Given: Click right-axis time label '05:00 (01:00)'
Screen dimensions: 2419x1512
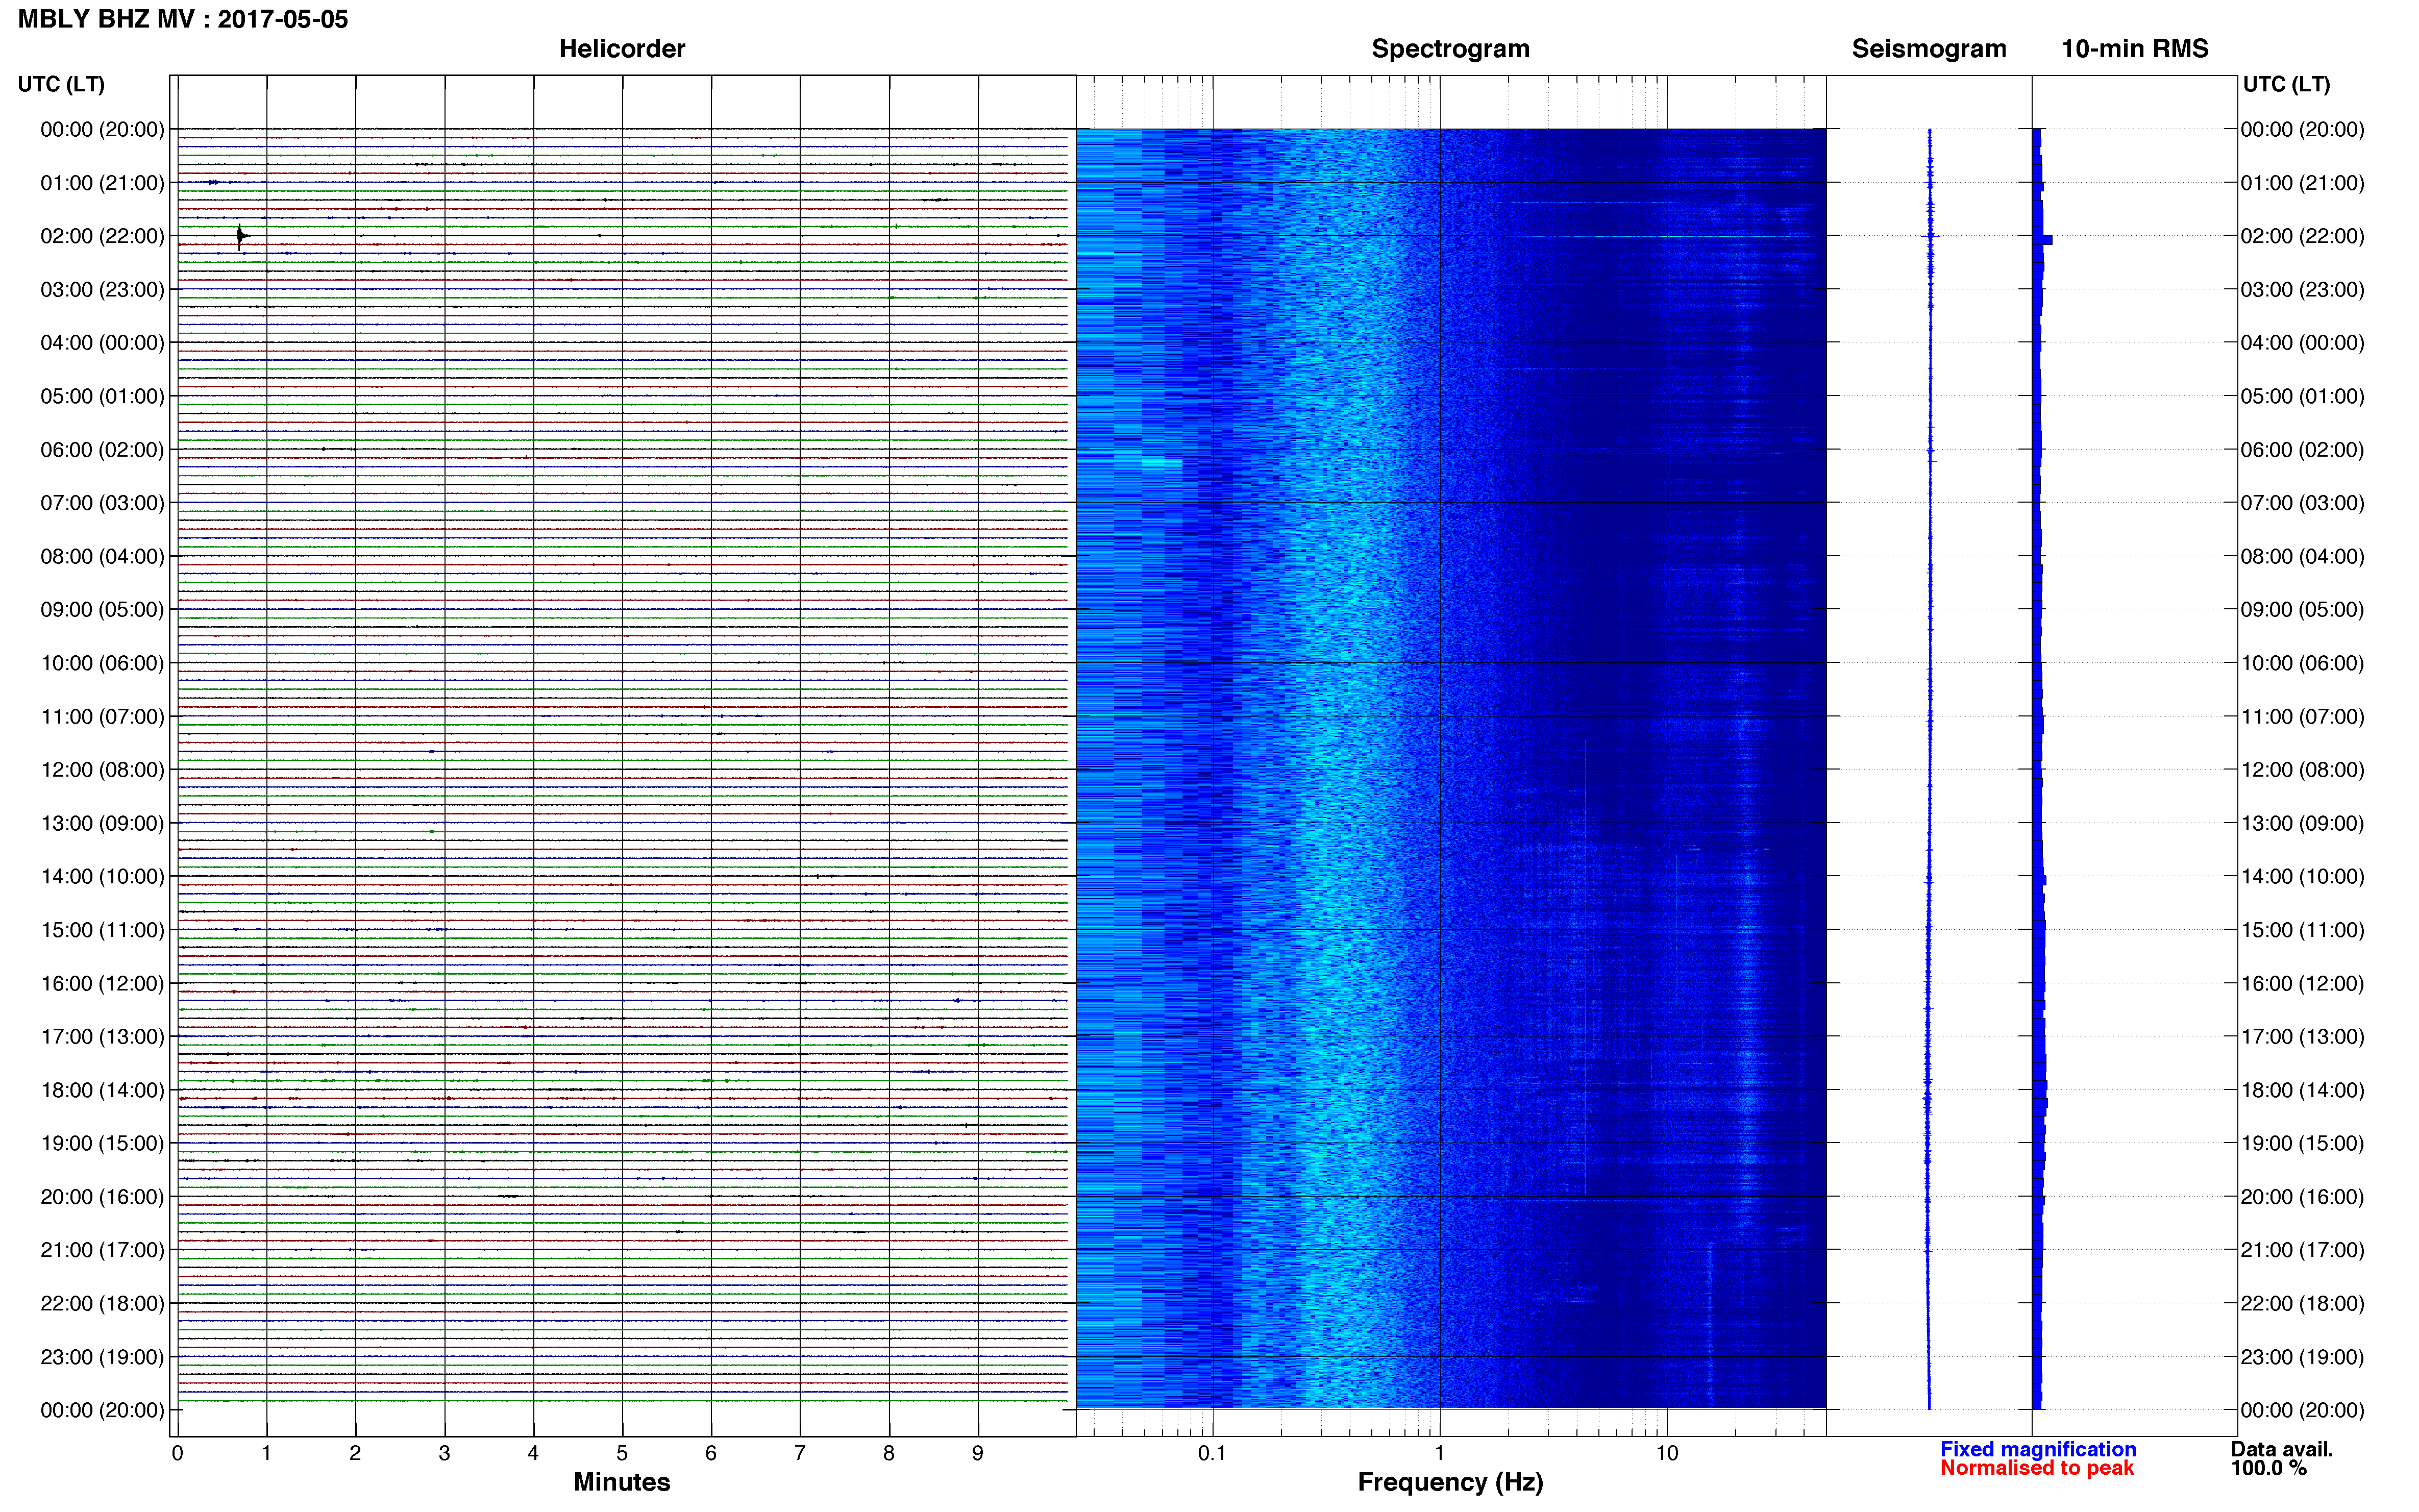Looking at the screenshot, I should [2302, 396].
